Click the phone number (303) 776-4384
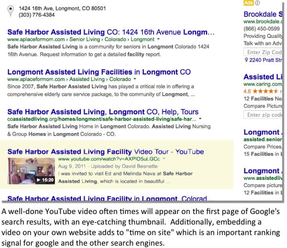The height and width of the screenshot is (248, 287). tap(37, 15)
